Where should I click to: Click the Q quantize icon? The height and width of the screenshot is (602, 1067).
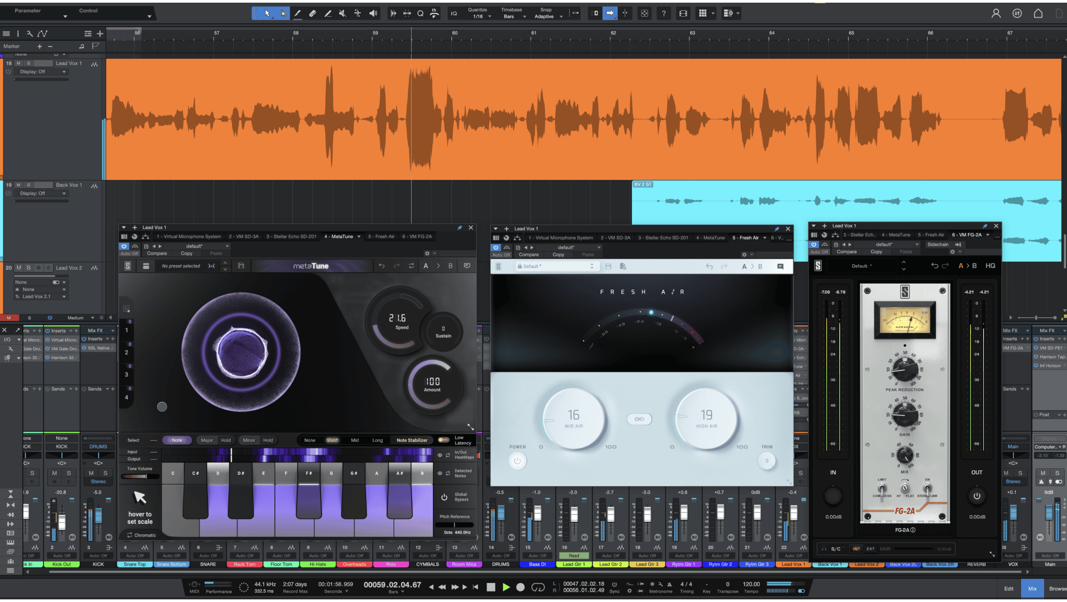421,13
